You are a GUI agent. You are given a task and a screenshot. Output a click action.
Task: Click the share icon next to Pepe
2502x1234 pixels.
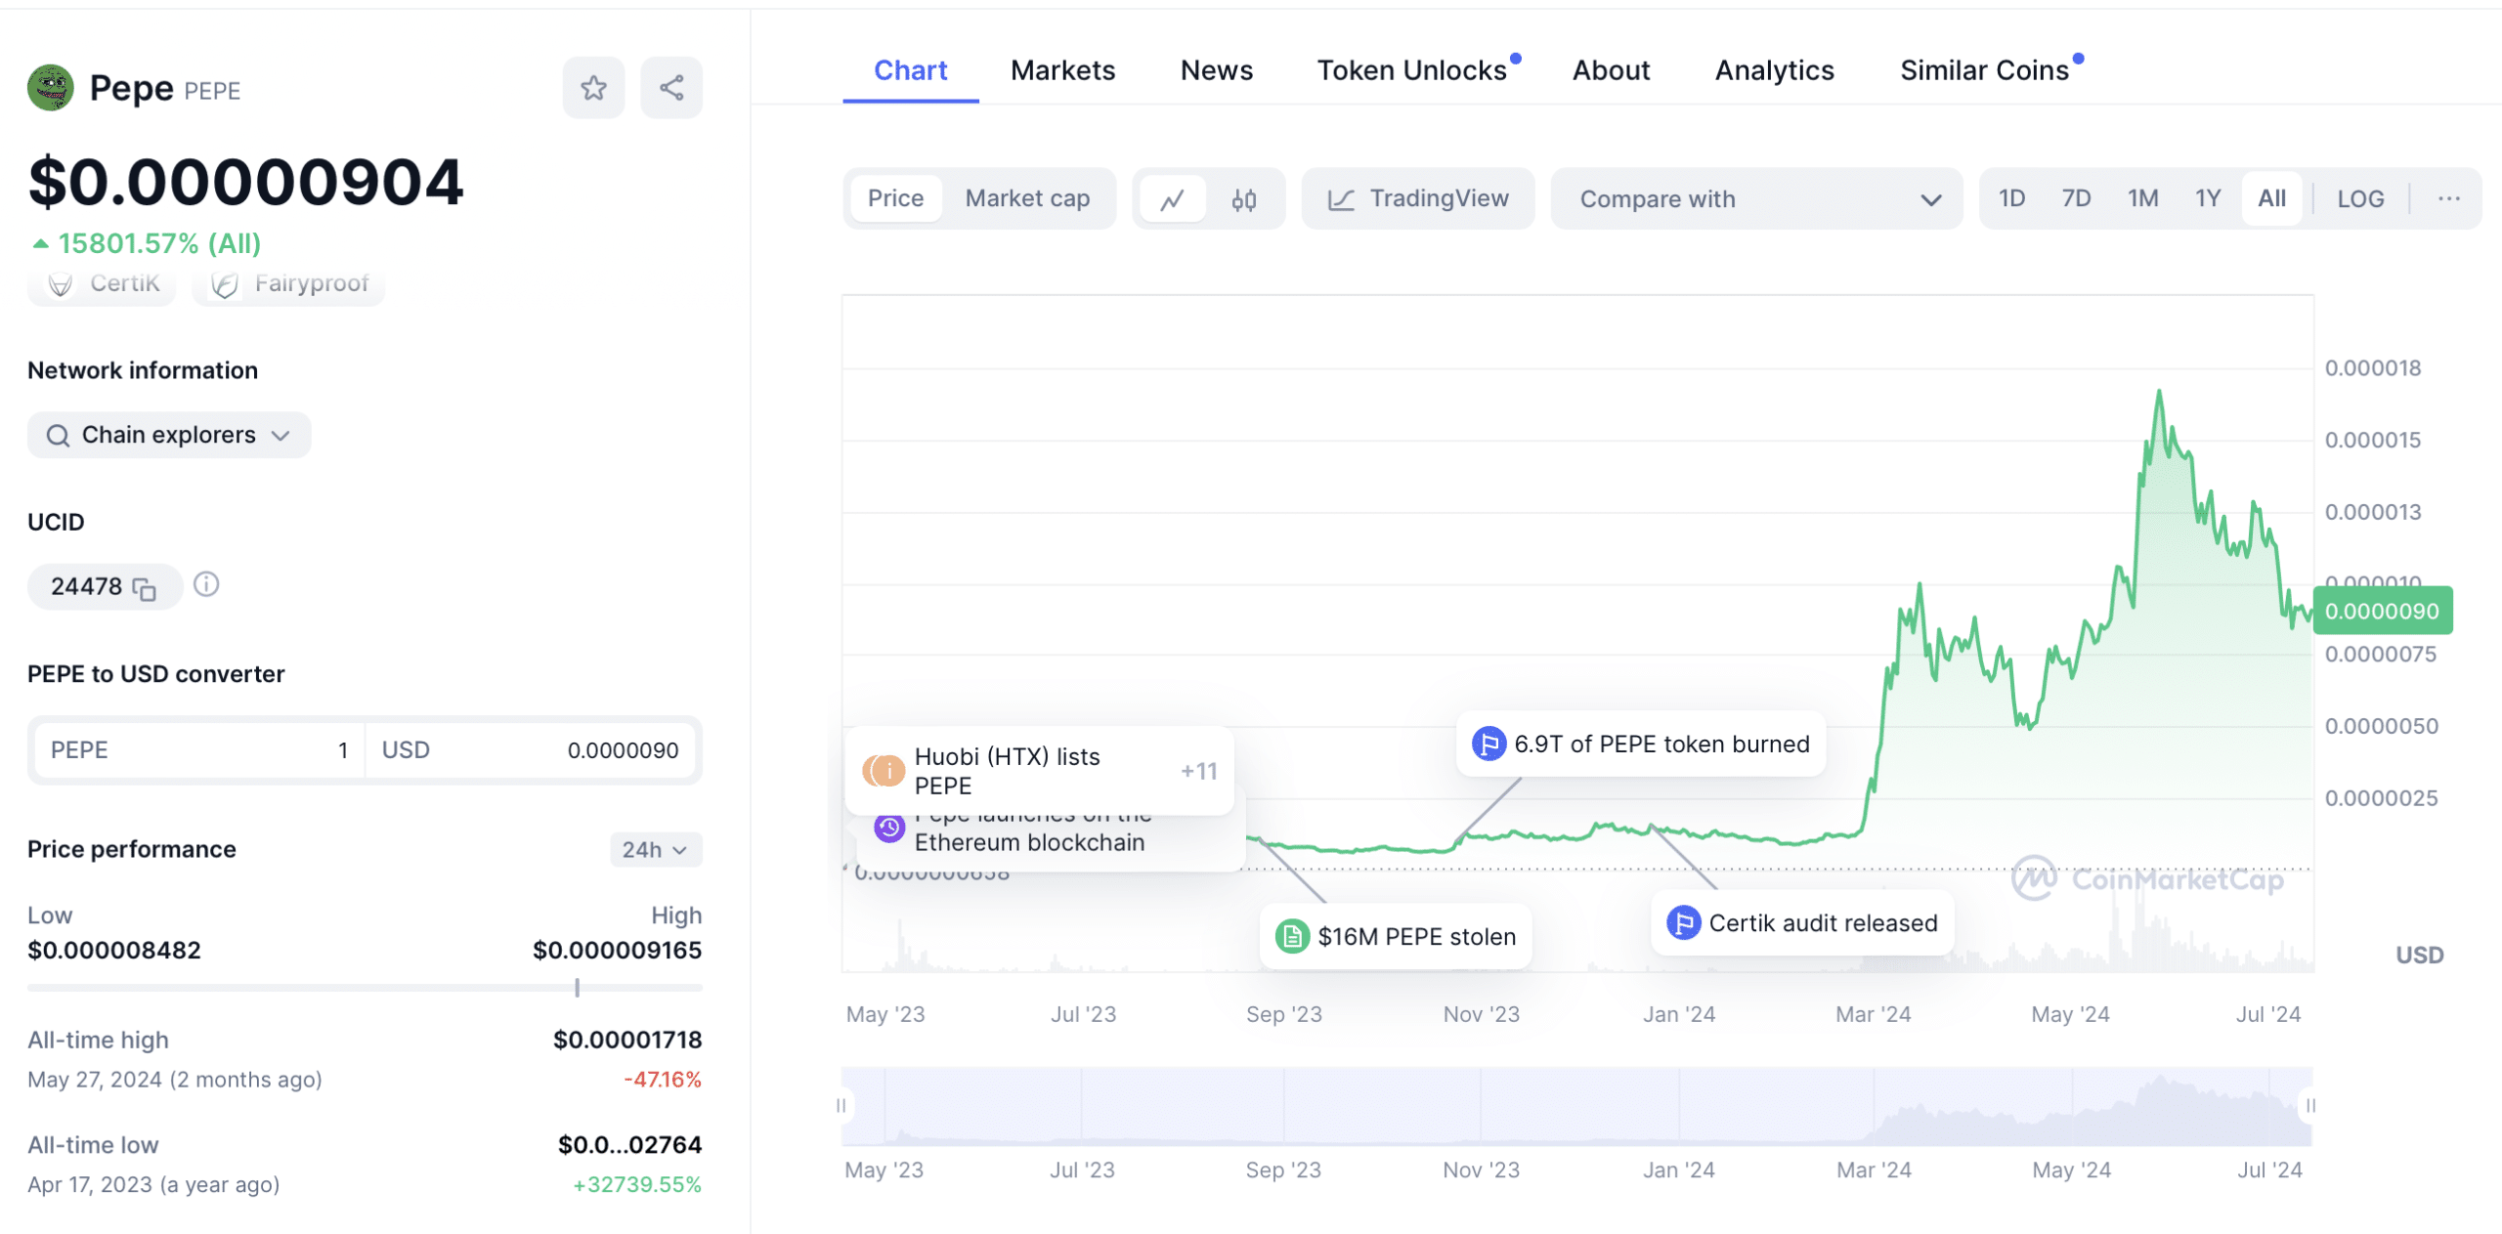tap(671, 88)
